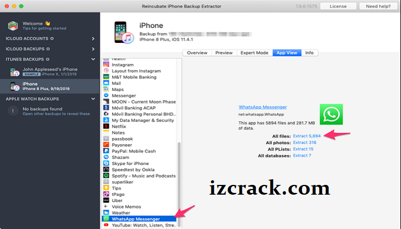Image resolution: width=401 pixels, height=229 pixels.
Task: Click the Voice Memos icon
Action: click(106, 207)
